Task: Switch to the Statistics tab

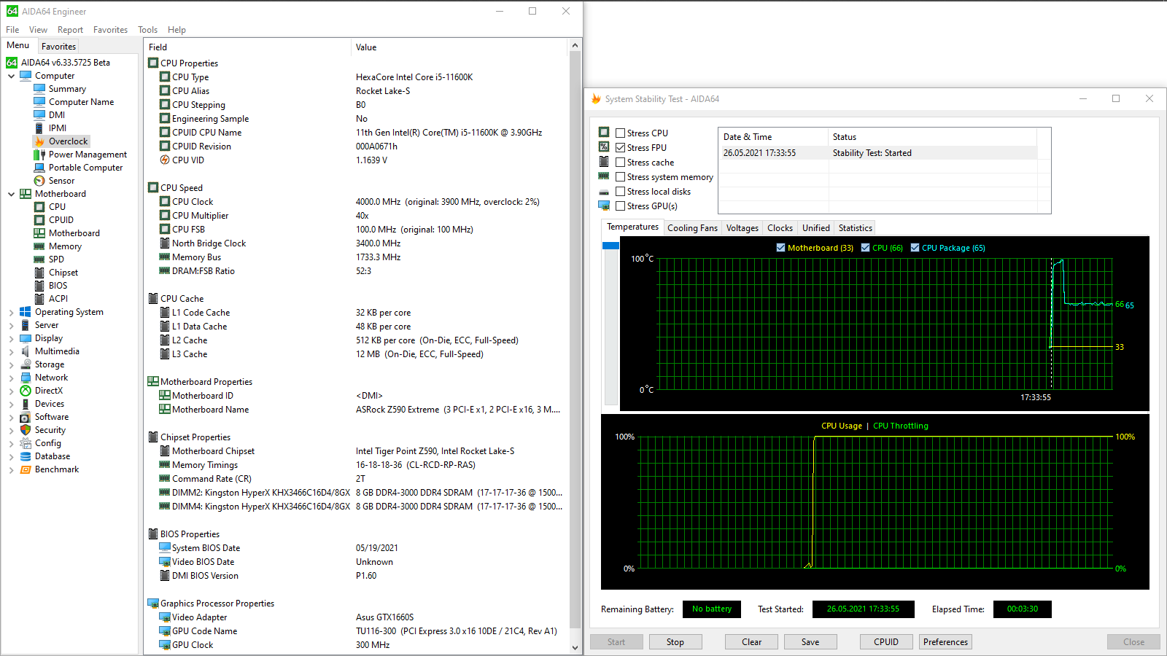Action: point(854,227)
